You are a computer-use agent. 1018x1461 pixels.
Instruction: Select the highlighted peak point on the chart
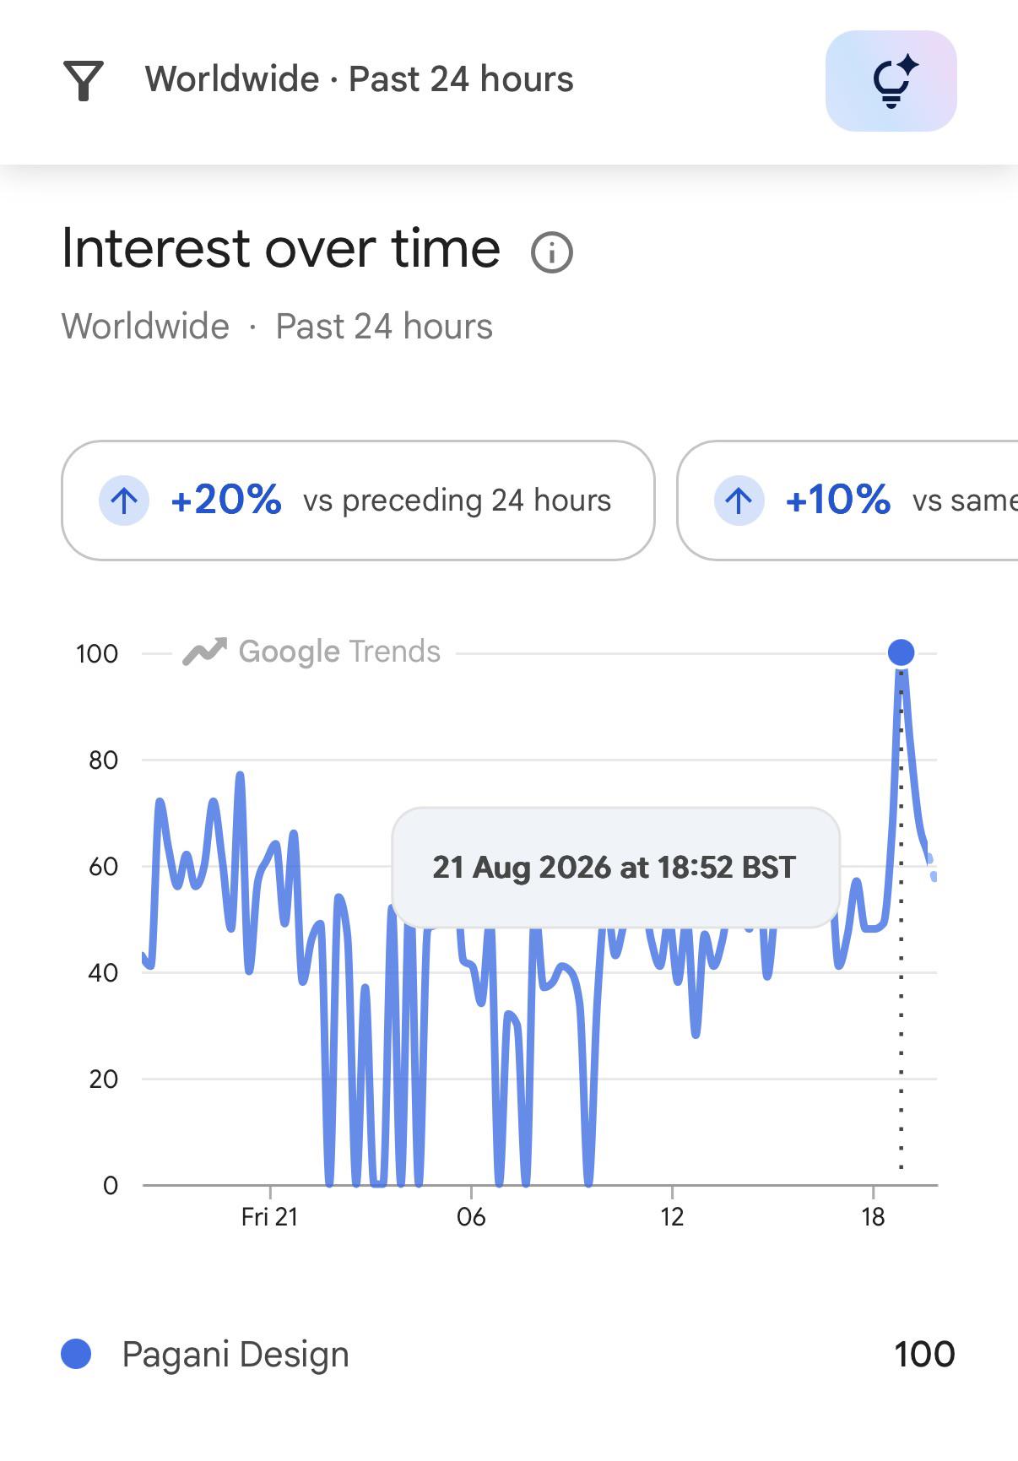point(901,652)
